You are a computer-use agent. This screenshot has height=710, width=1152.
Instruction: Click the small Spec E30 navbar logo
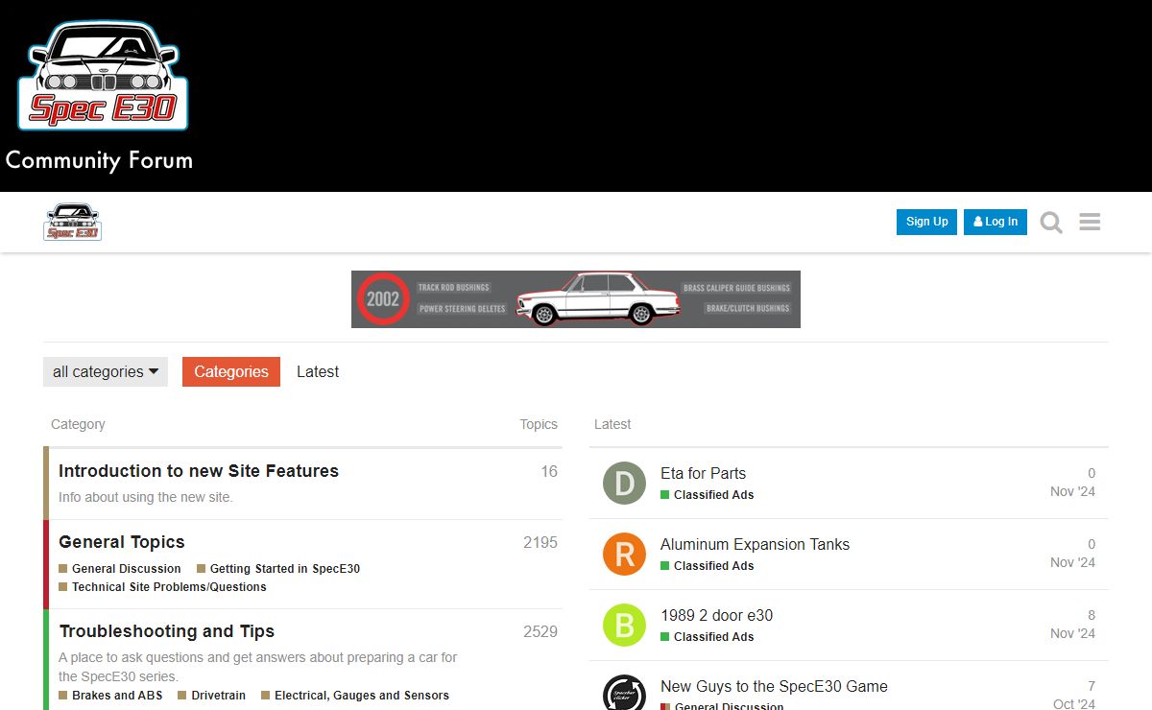[72, 222]
